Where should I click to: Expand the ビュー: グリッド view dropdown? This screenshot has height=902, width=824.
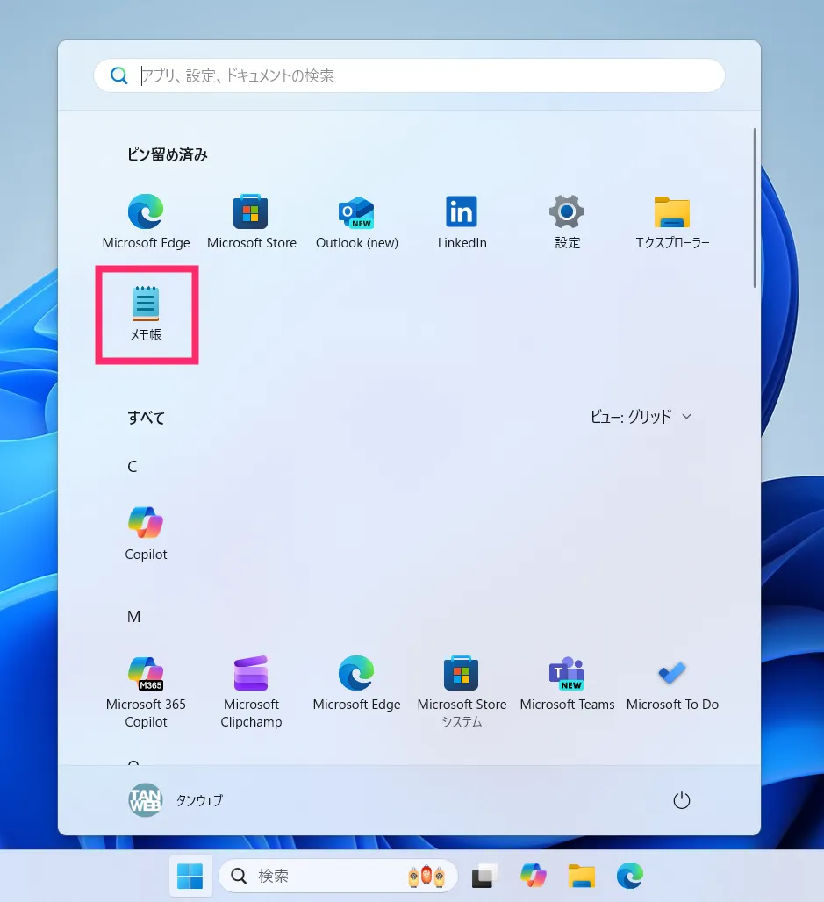641,417
